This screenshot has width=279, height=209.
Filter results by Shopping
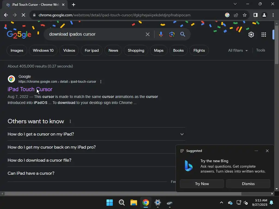point(136,50)
